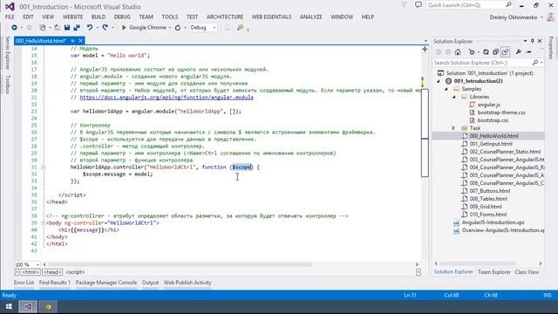Viewport: 558px width, 314px height.
Task: Click the editor horizontal scrollbar thumb
Action: (x=180, y=264)
